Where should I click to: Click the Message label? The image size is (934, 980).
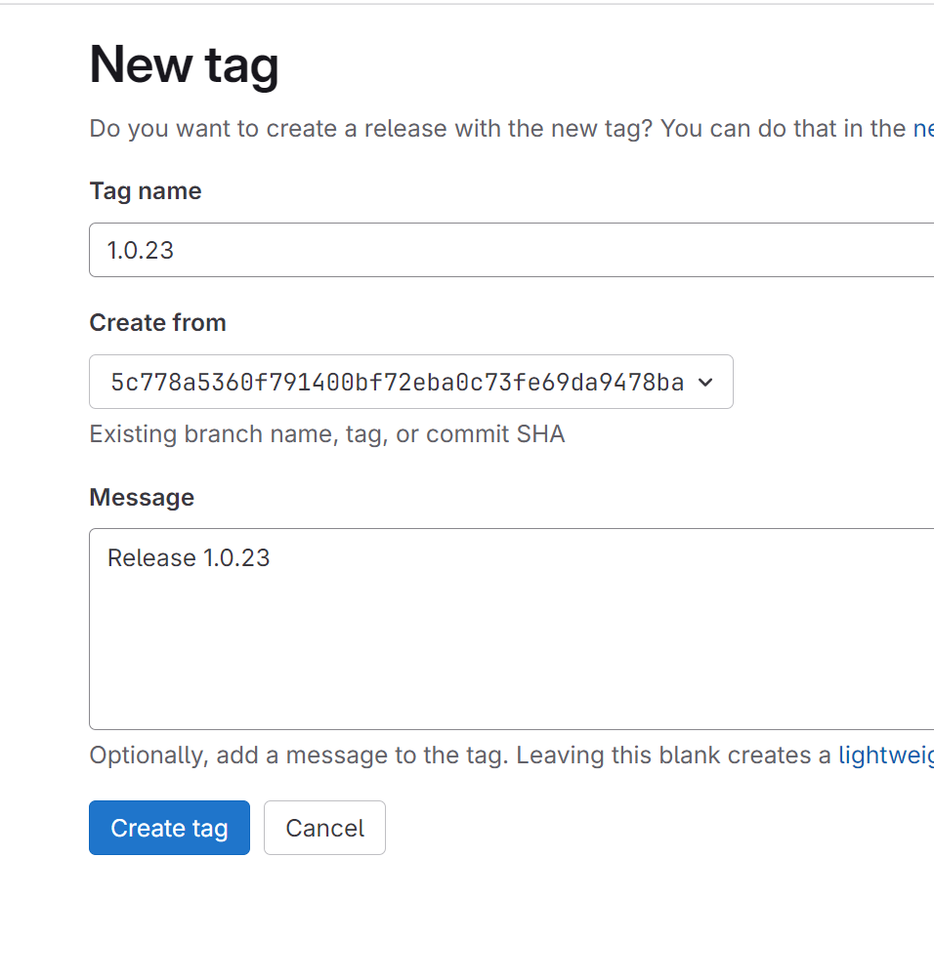pyautogui.click(x=142, y=498)
